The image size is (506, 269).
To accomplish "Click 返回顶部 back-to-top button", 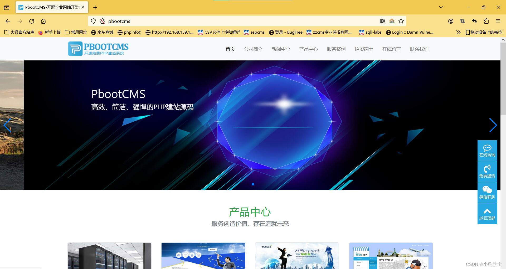I will point(487,214).
